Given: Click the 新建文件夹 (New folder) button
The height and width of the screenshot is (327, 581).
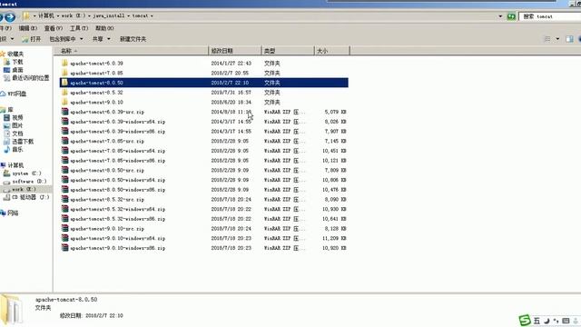Looking at the screenshot, I should click(x=133, y=39).
